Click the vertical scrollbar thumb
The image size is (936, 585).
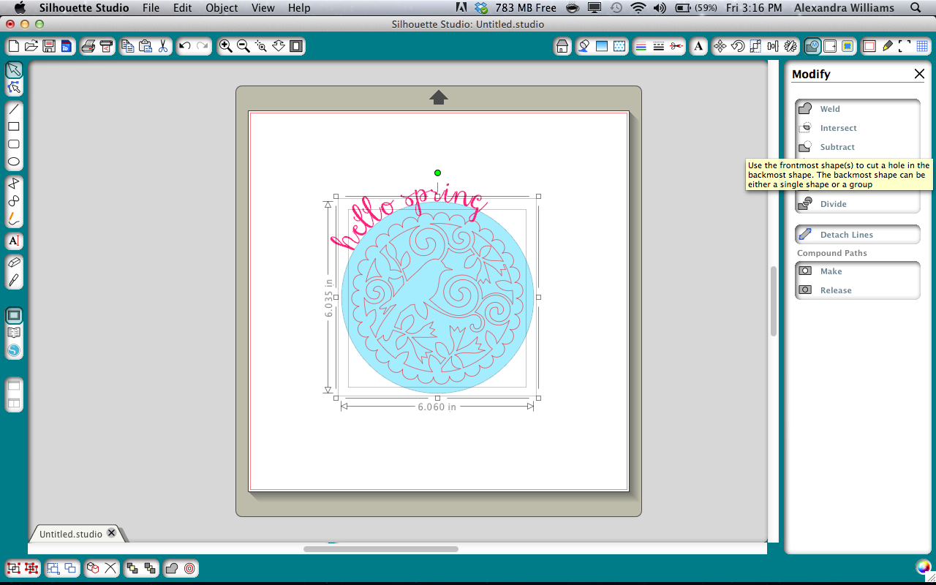(x=774, y=301)
